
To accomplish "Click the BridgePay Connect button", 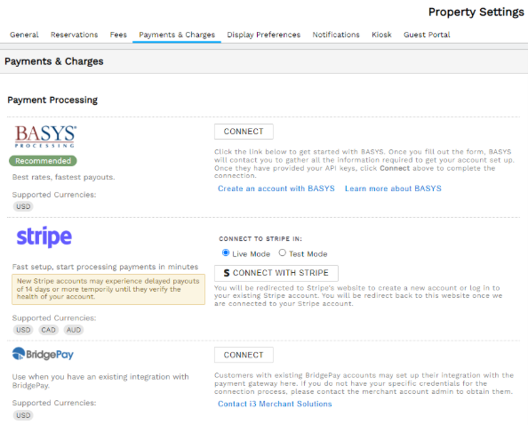I will click(244, 355).
